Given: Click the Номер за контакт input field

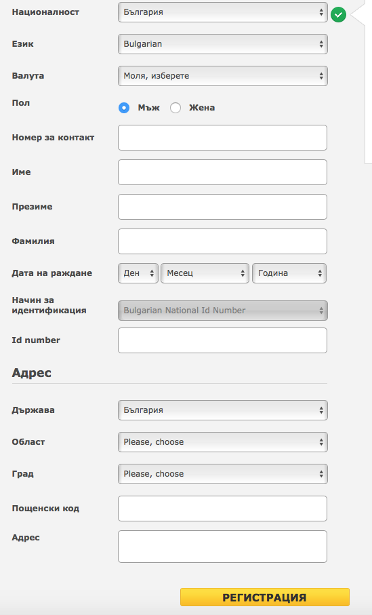Looking at the screenshot, I should [223, 138].
